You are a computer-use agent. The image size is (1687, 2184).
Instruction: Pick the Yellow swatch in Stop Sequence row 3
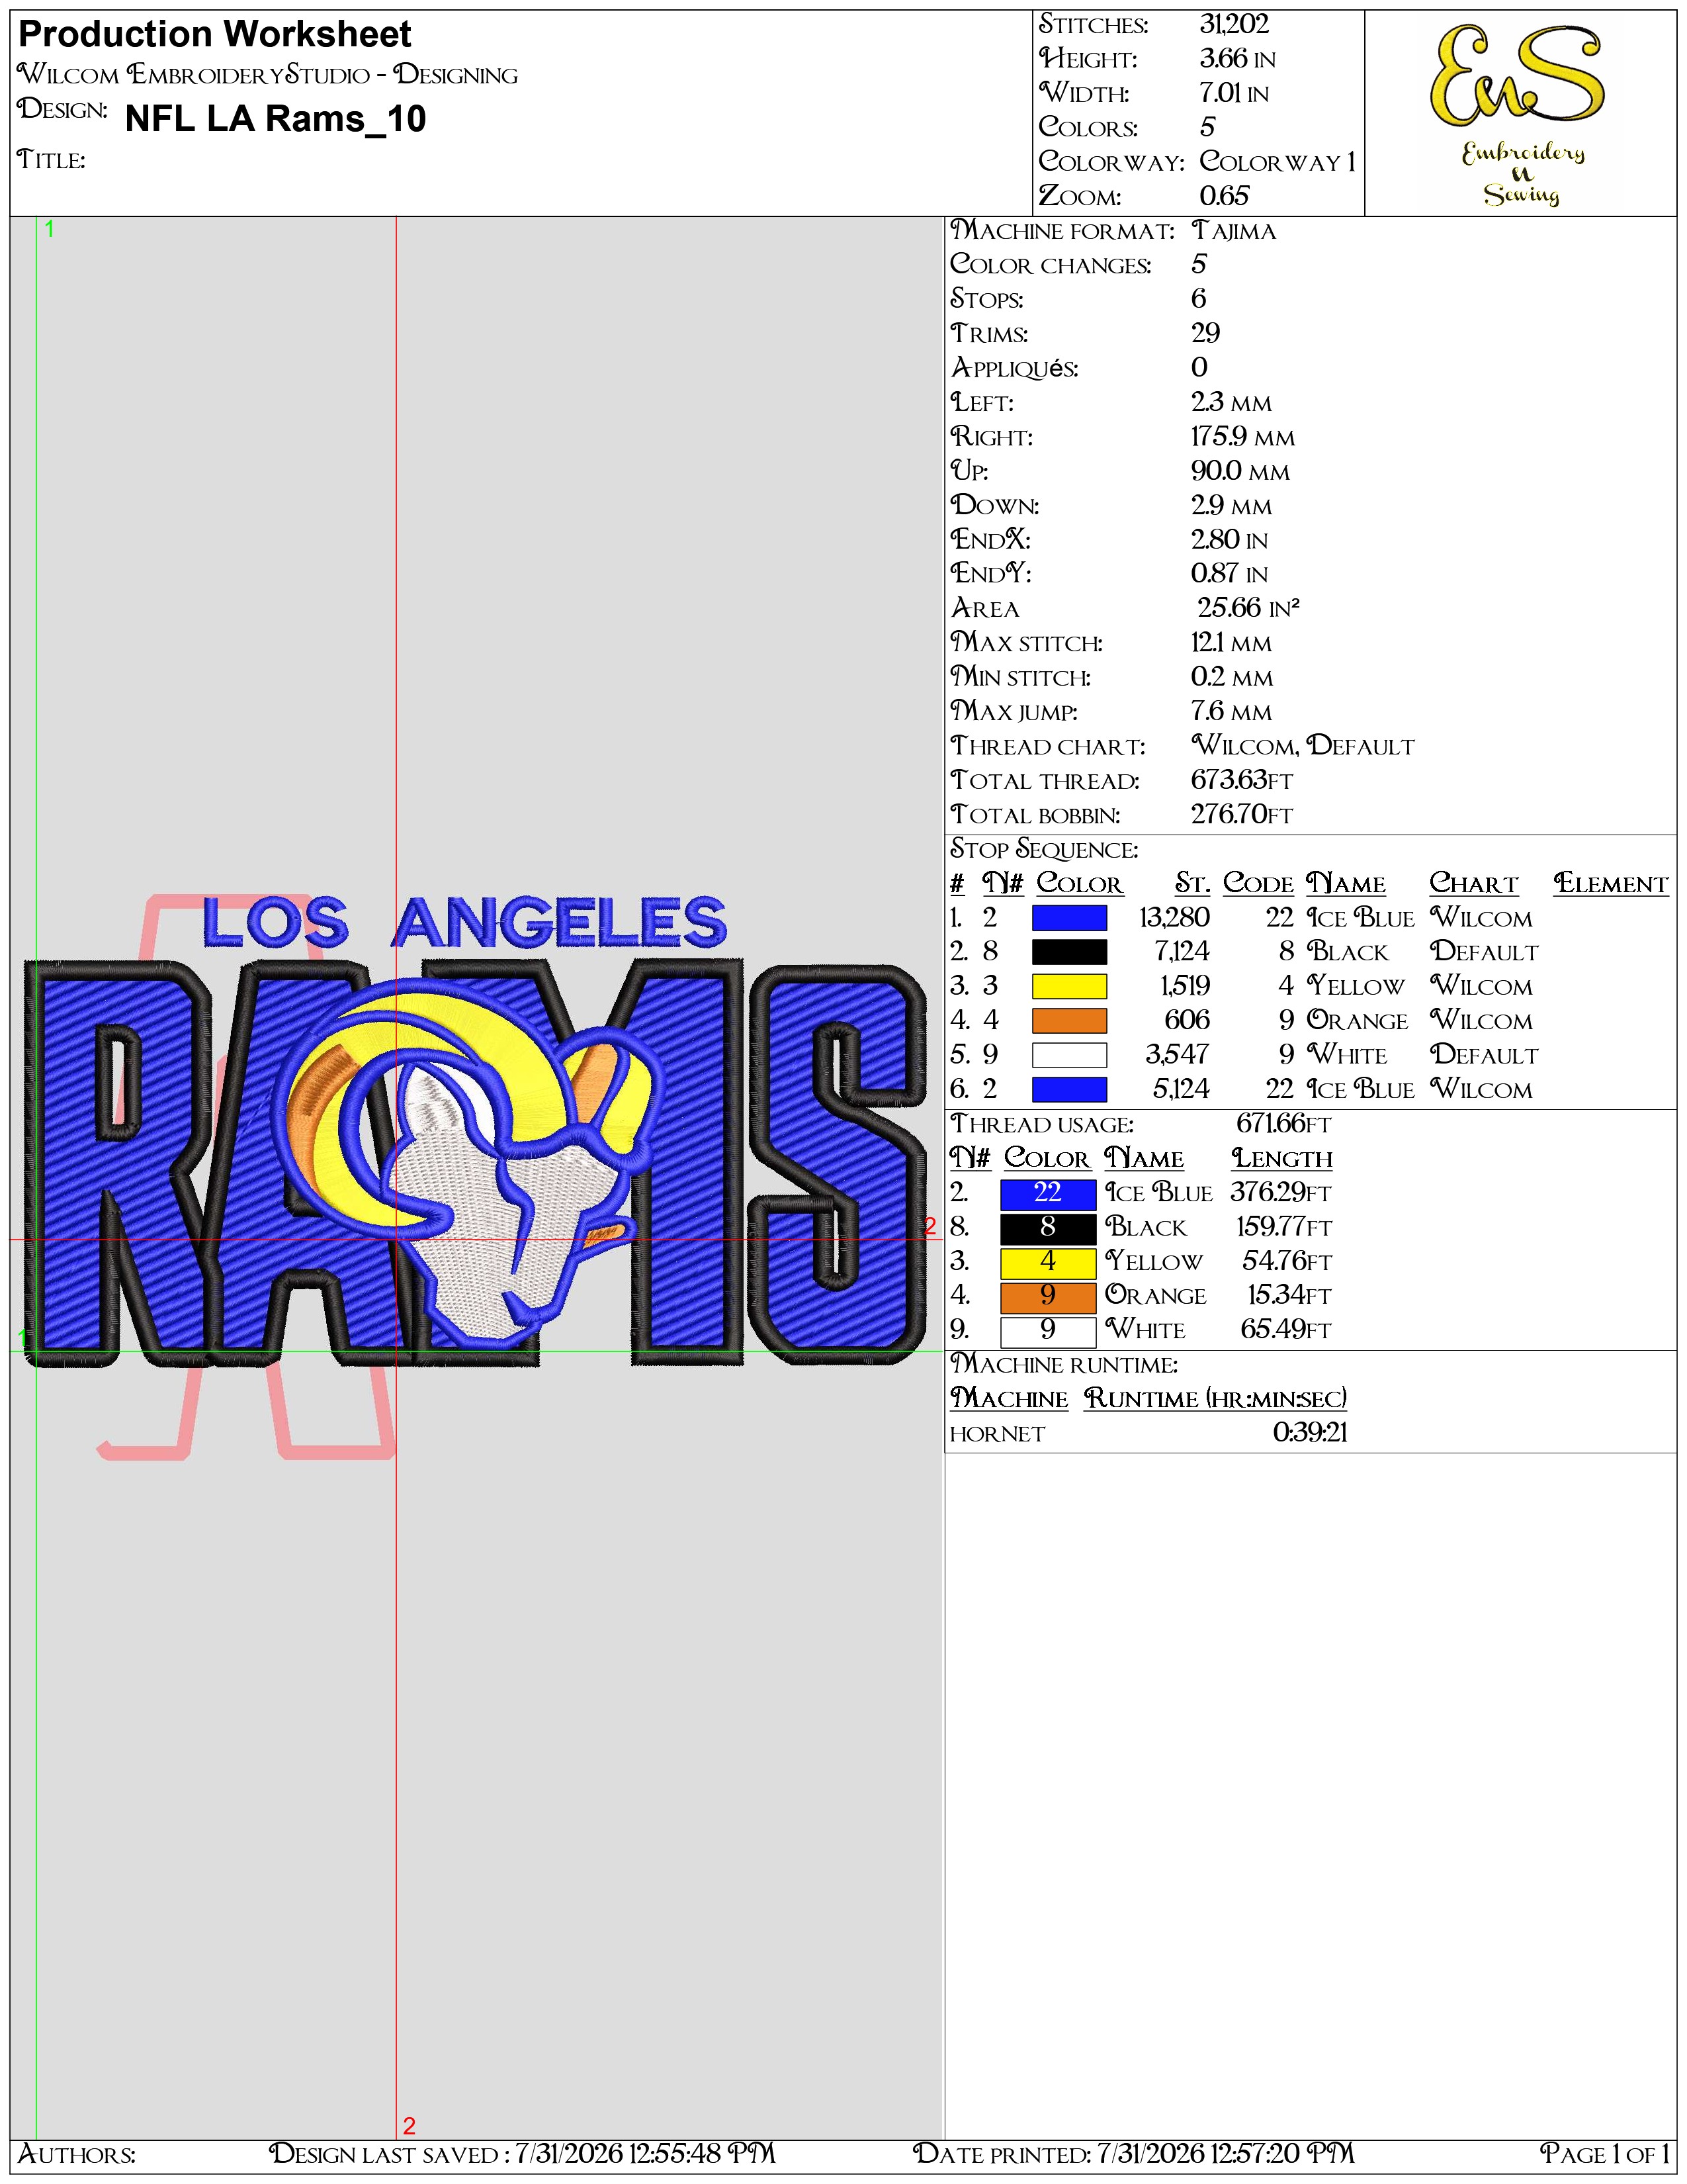(x=1068, y=986)
